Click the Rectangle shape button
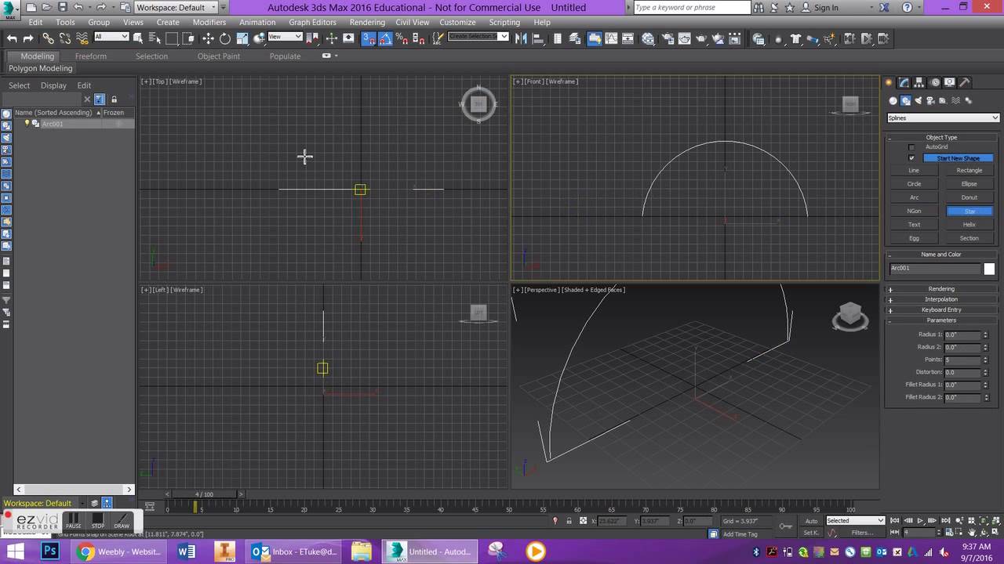This screenshot has width=1004, height=564. click(969, 171)
